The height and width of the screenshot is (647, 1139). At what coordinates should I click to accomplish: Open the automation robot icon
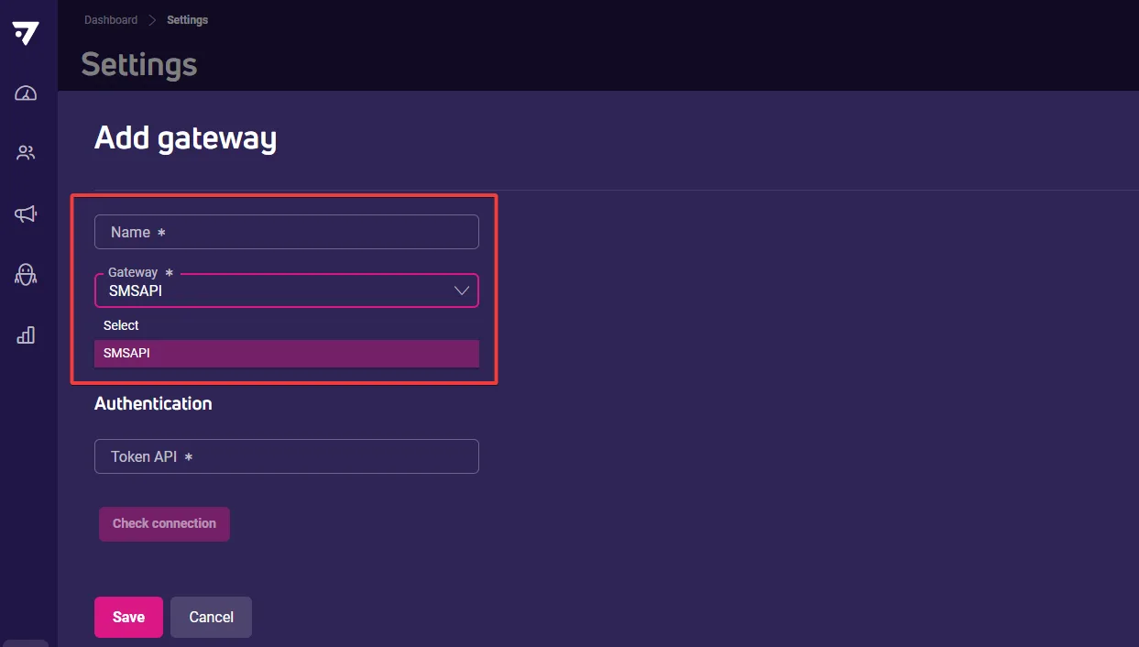coord(26,274)
